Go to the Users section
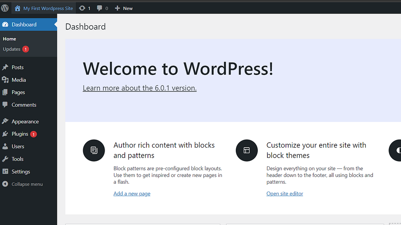The width and height of the screenshot is (401, 225). 18,146
